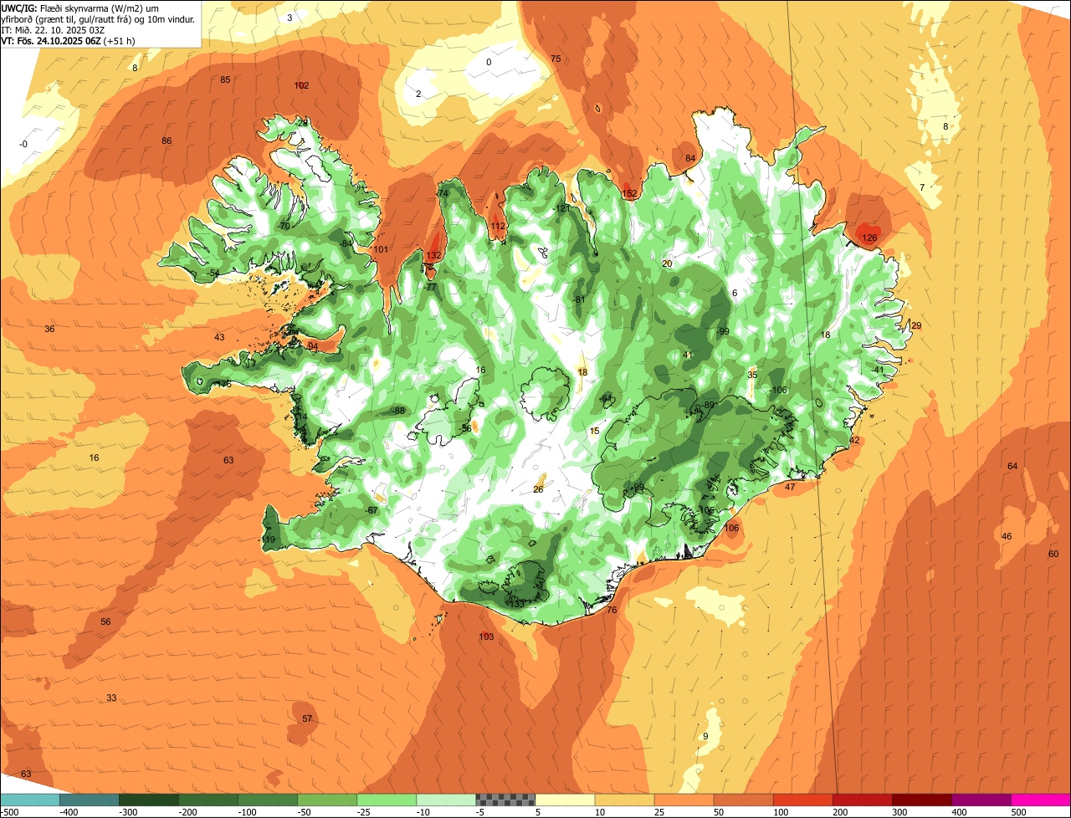The height and width of the screenshot is (818, 1071).
Task: Click the value 94 in the western bay
Action: click(313, 346)
